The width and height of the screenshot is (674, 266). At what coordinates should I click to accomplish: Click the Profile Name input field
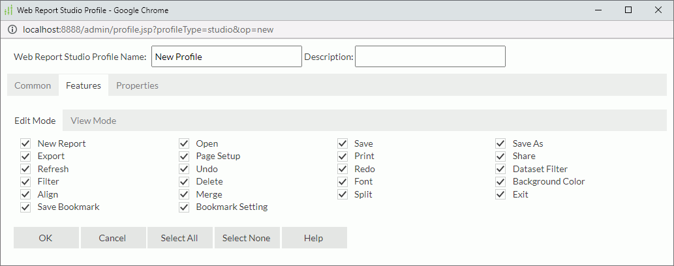[226, 57]
